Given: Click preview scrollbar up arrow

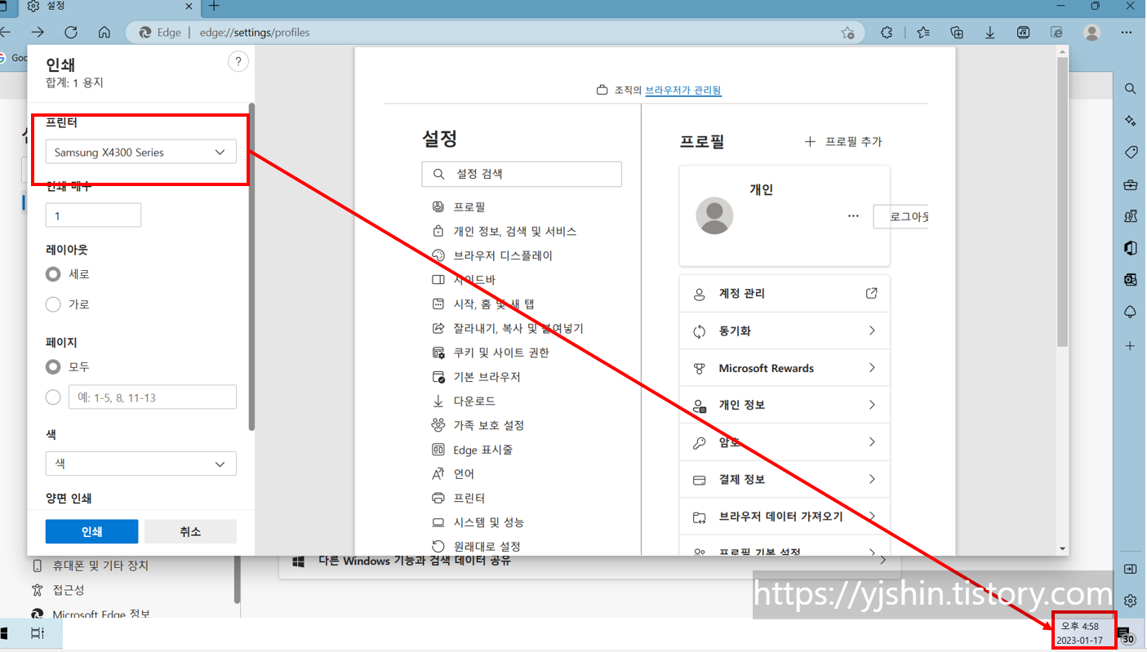Looking at the screenshot, I should (1062, 52).
